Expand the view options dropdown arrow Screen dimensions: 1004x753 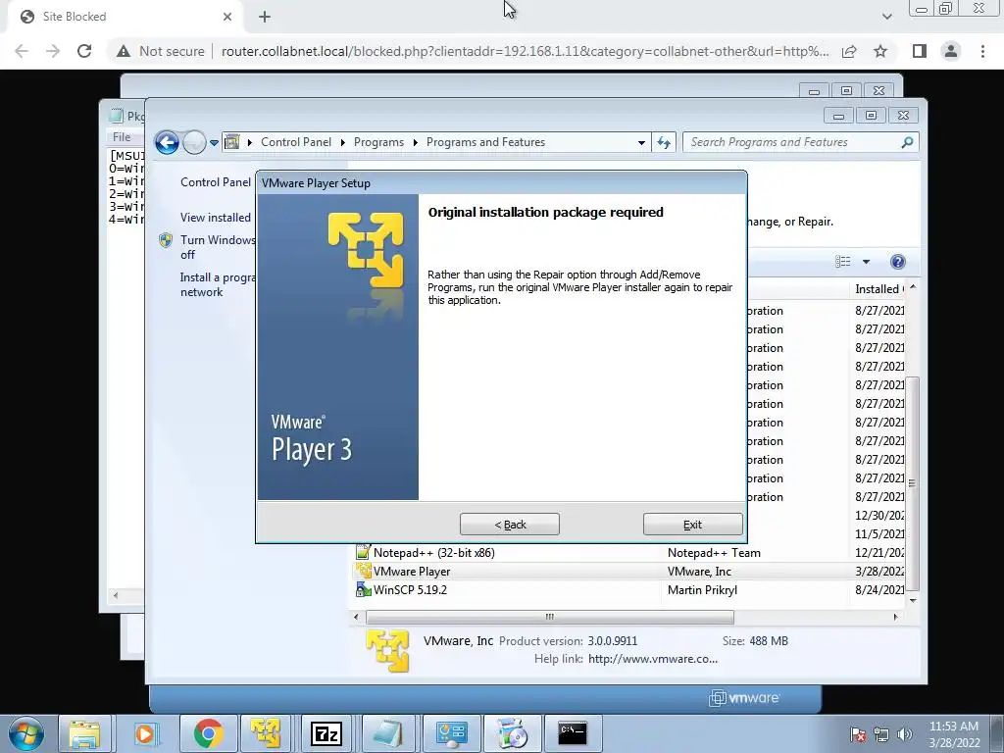pyautogui.click(x=866, y=262)
